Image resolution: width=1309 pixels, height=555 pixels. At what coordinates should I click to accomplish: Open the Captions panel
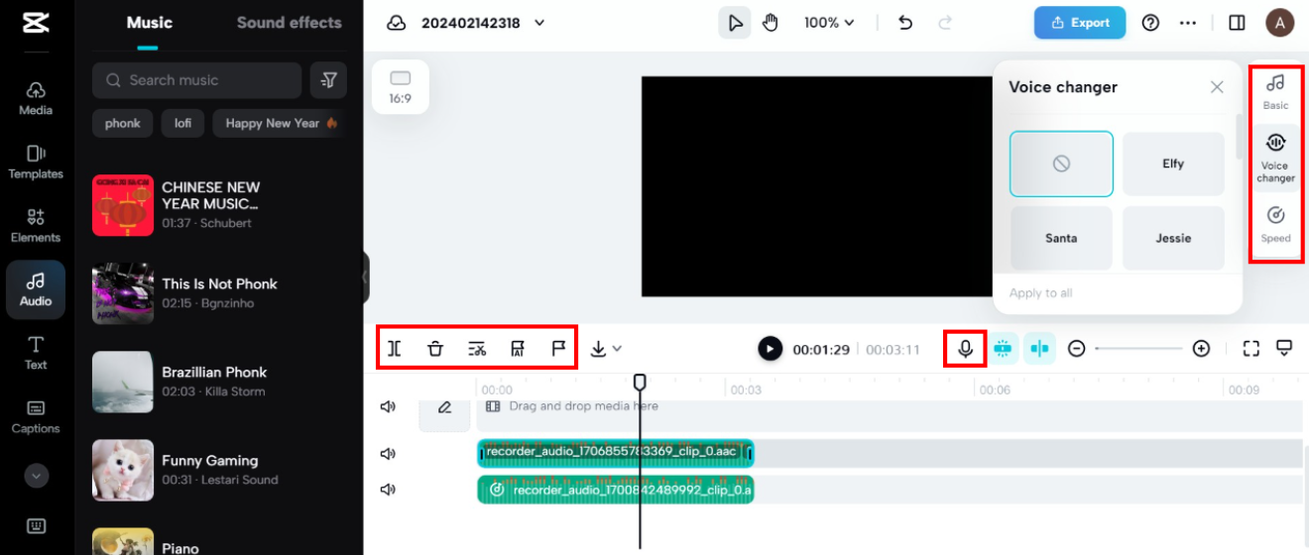36,416
